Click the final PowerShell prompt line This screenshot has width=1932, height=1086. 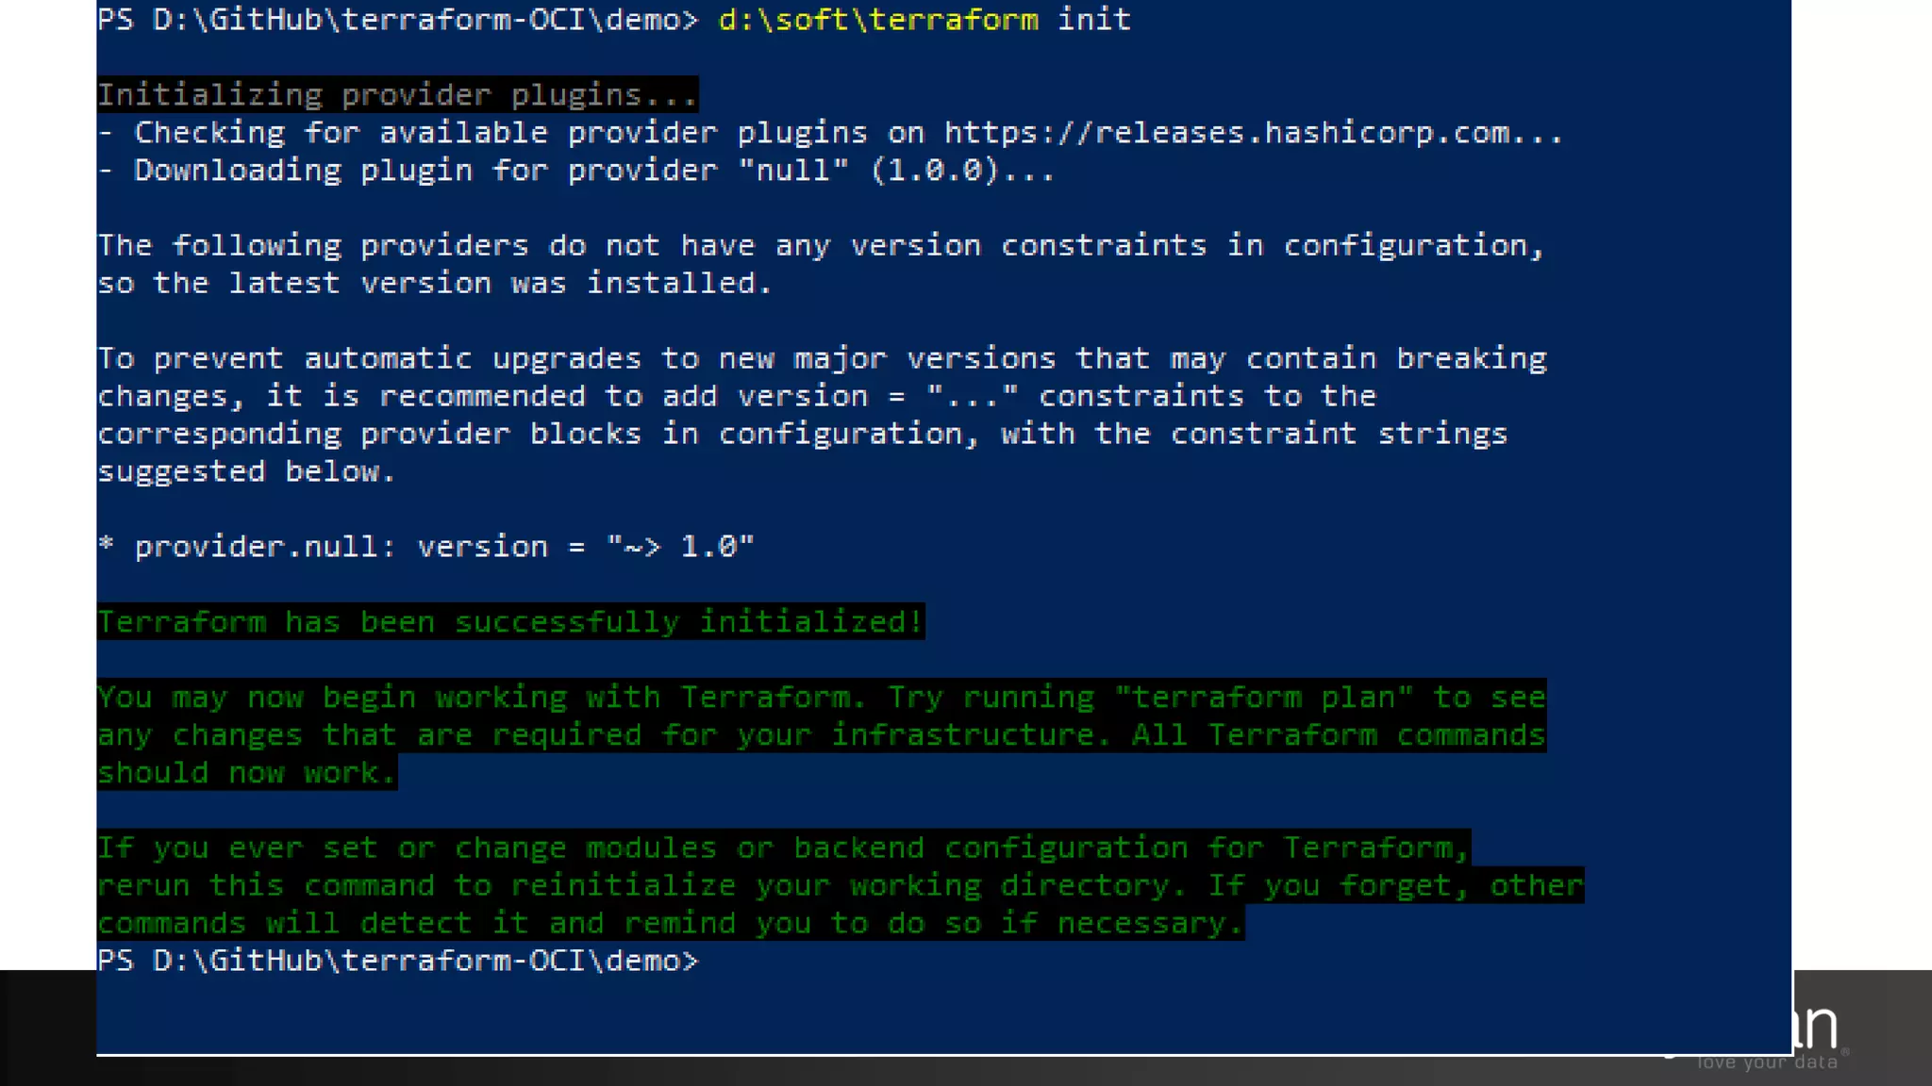coord(398,962)
